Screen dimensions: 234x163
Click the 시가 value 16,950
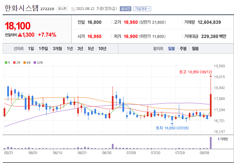(x=94, y=36)
